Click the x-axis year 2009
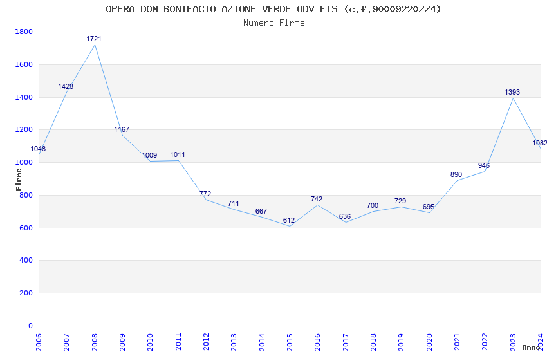 tap(122, 342)
